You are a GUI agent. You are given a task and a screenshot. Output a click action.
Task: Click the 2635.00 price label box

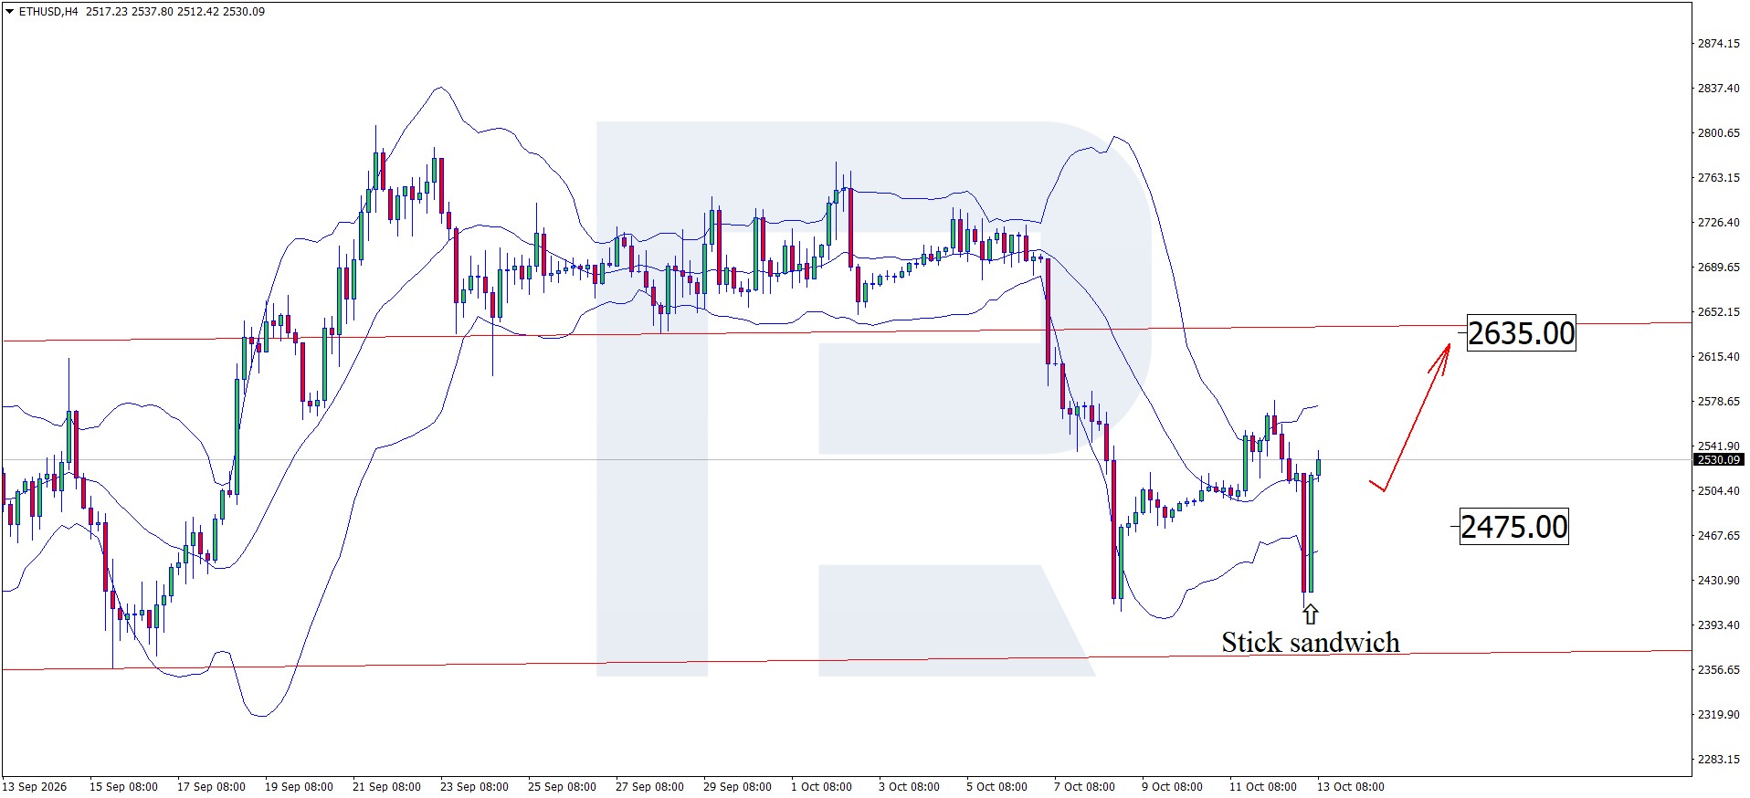(1522, 333)
